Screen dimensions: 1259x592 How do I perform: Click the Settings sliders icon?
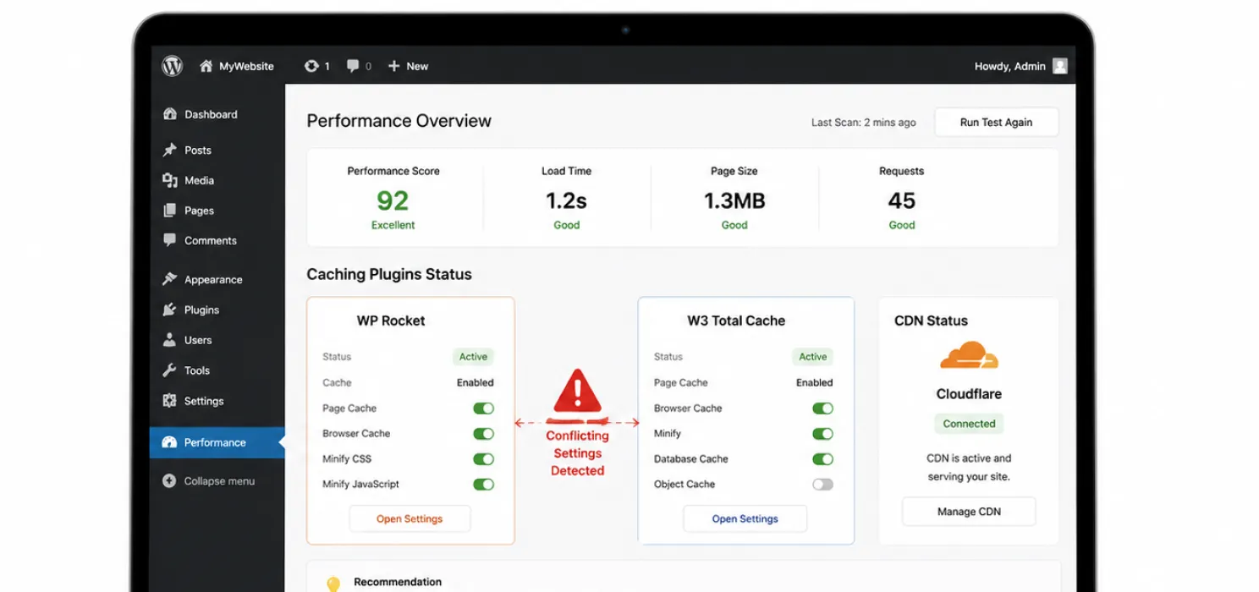(169, 401)
